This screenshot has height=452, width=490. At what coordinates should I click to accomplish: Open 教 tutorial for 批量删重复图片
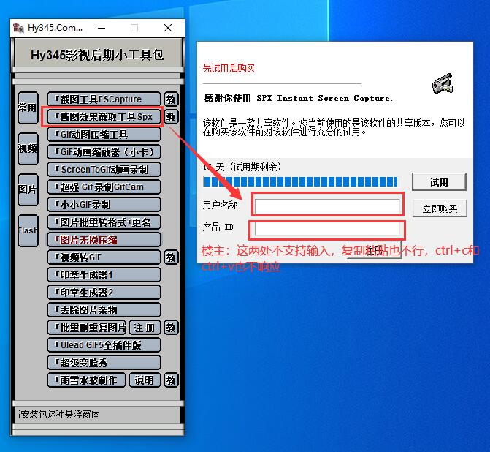pyautogui.click(x=171, y=328)
